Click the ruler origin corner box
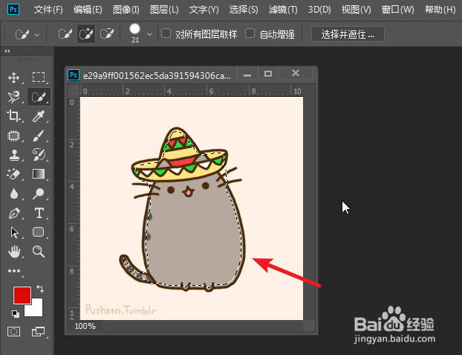 coord(74,90)
